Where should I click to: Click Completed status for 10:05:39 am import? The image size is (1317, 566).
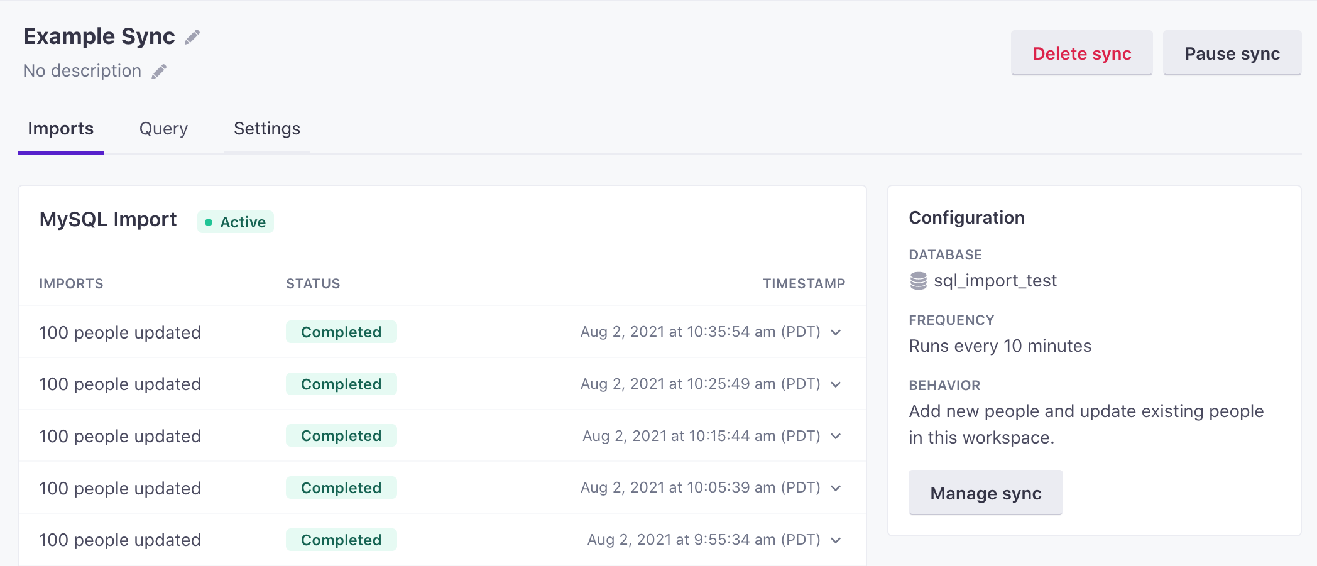click(341, 487)
